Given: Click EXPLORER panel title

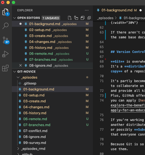Looking at the screenshot, I should click(x=25, y=10).
